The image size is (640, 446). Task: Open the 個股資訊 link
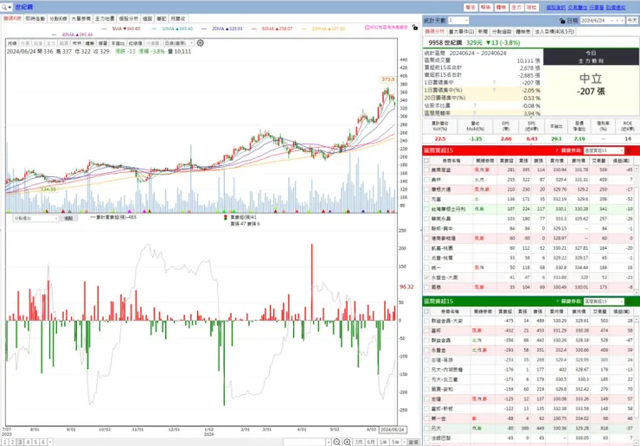556,7
